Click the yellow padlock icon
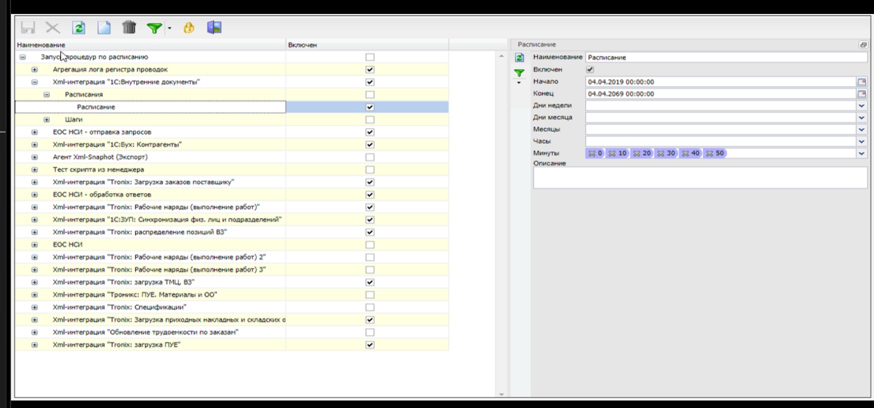The height and width of the screenshot is (408, 874). [x=189, y=28]
